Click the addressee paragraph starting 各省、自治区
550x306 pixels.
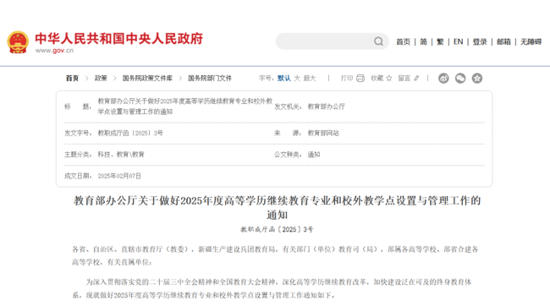(275, 255)
